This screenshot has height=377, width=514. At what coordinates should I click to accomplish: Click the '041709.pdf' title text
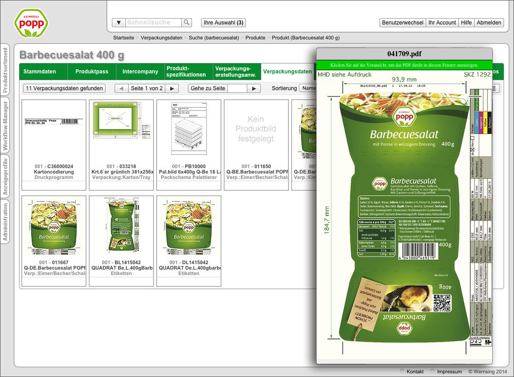point(404,54)
